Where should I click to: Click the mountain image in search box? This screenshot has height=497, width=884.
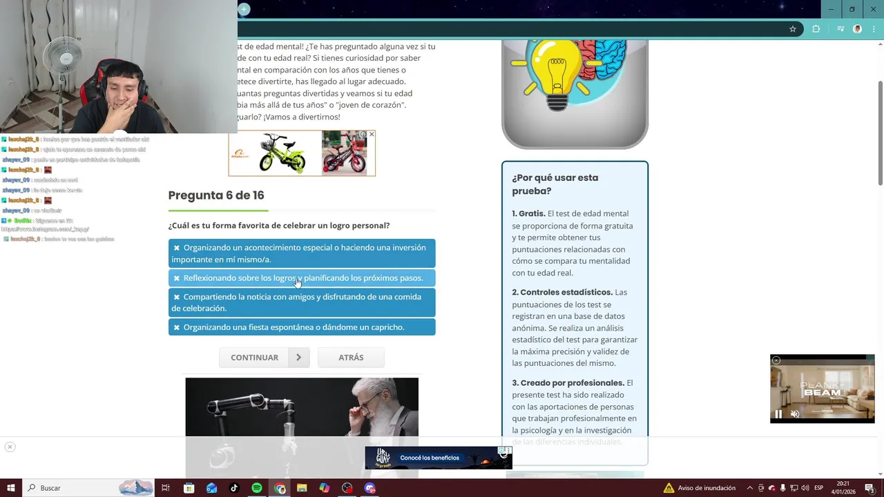click(x=136, y=488)
